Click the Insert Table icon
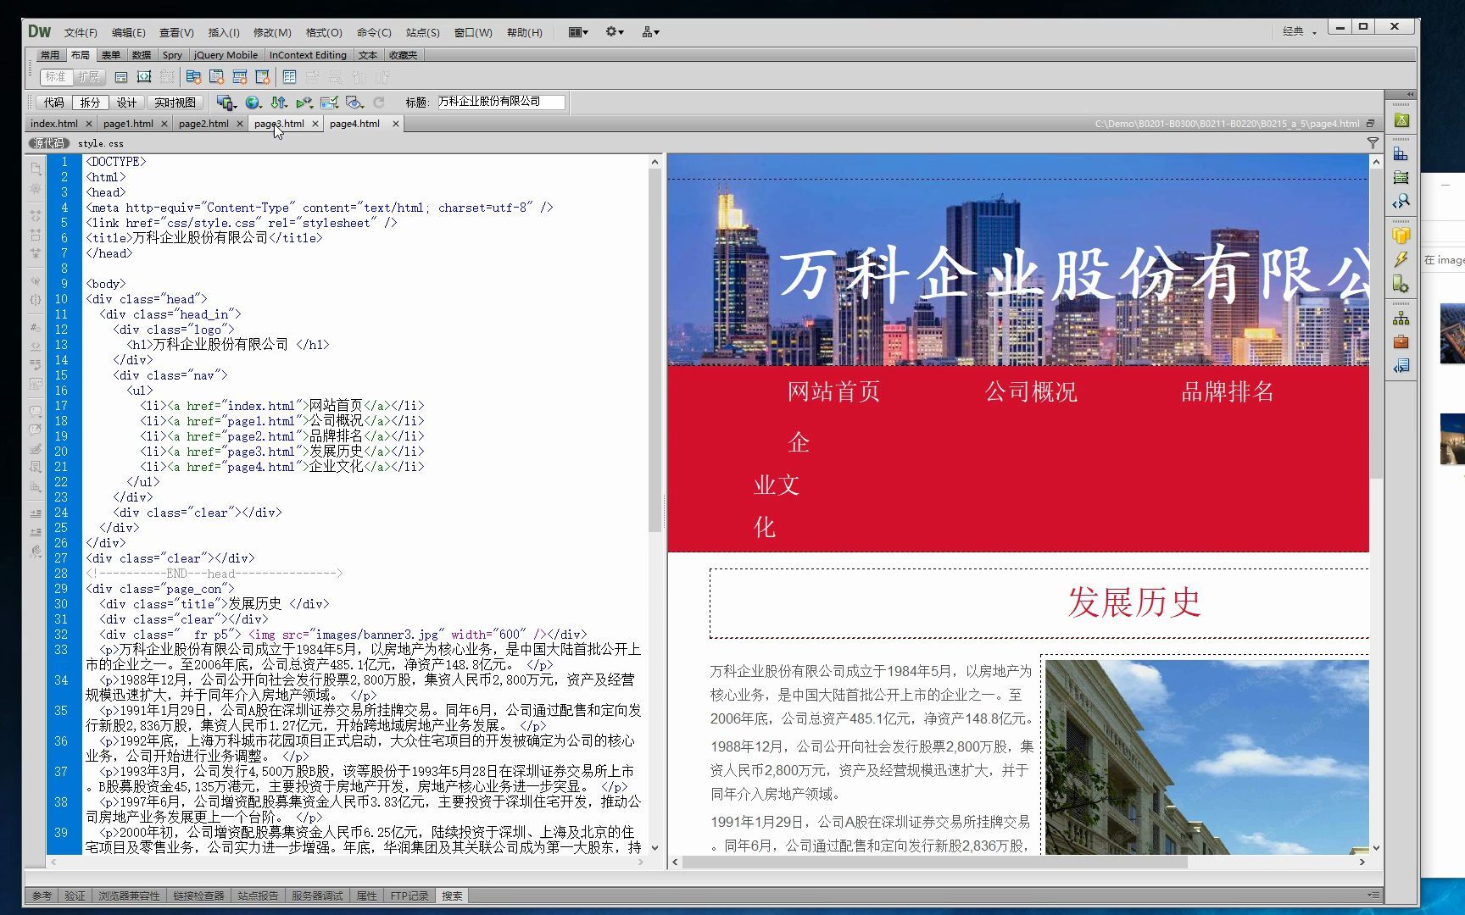1465x915 pixels. point(289,77)
